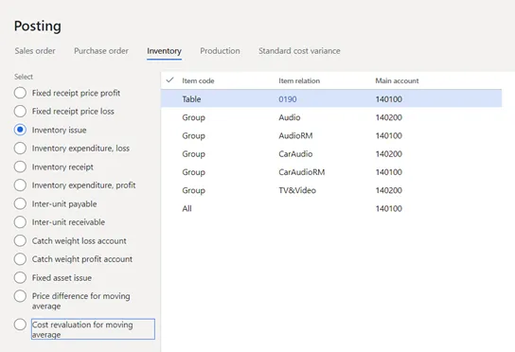Open the Standard cost variance tab
Viewport: 515px width, 352px height.
(299, 51)
